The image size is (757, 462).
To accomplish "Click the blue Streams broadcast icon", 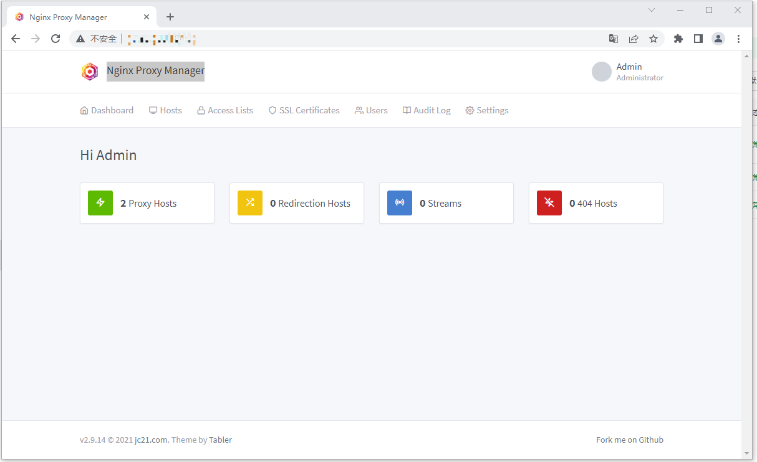I will pos(400,203).
